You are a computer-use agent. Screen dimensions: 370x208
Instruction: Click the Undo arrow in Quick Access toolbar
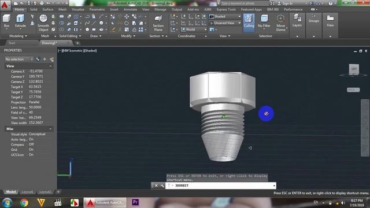(x=48, y=3)
